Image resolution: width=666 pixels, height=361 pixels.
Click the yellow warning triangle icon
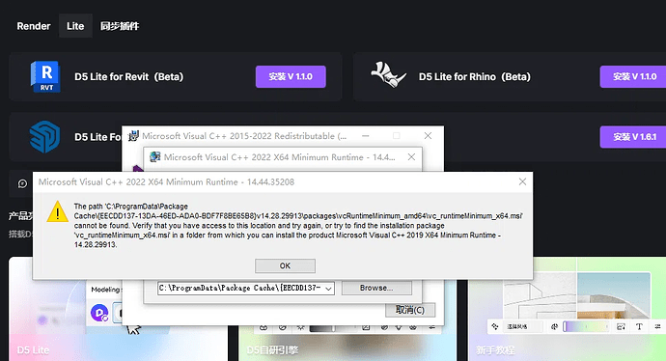(57, 211)
